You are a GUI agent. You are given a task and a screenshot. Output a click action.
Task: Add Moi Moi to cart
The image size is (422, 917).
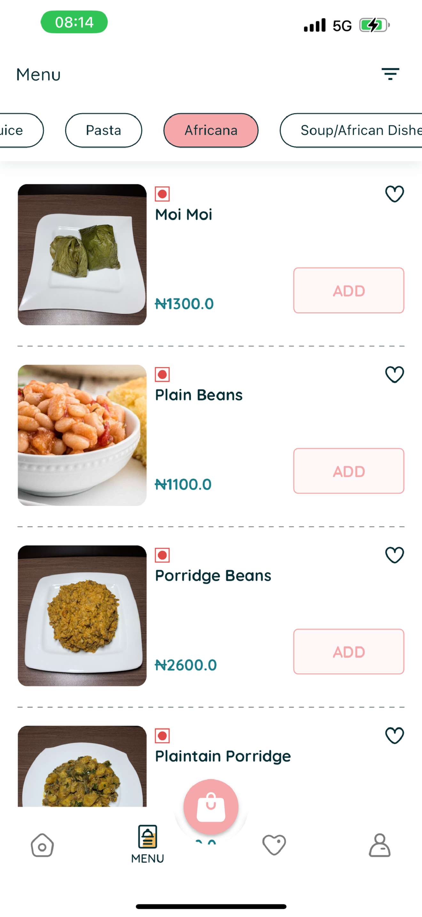tap(349, 290)
